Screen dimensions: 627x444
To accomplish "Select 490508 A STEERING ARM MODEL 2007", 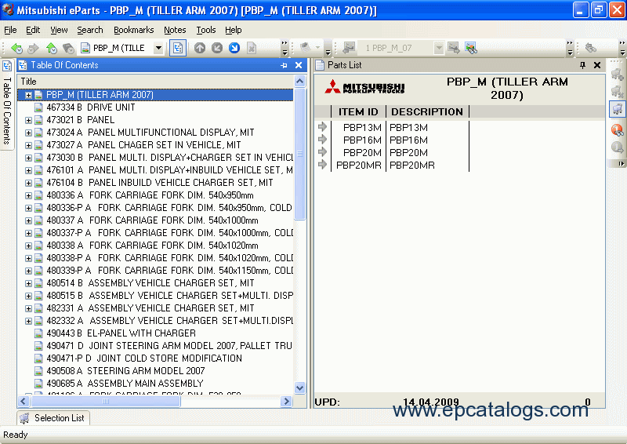I will pos(125,371).
